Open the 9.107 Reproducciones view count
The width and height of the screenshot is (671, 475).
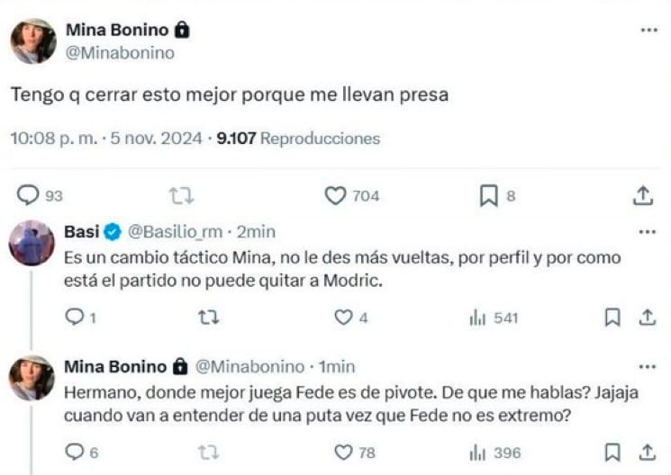coord(298,139)
